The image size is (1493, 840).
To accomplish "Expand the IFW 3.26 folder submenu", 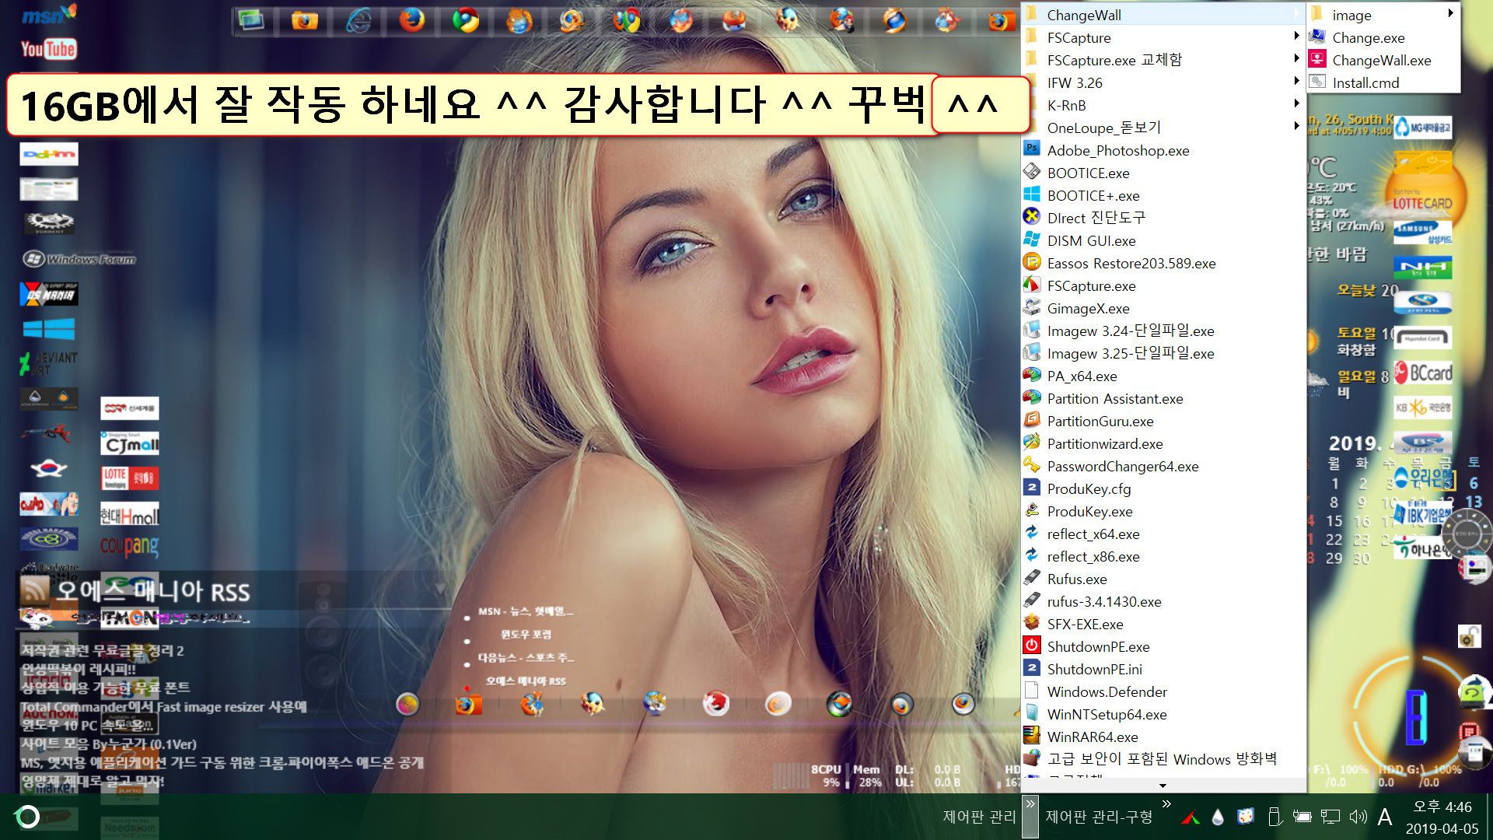I will pyautogui.click(x=1163, y=82).
